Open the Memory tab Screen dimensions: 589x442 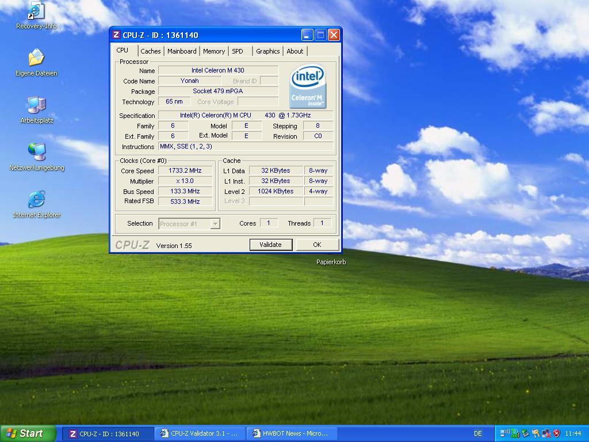click(214, 51)
